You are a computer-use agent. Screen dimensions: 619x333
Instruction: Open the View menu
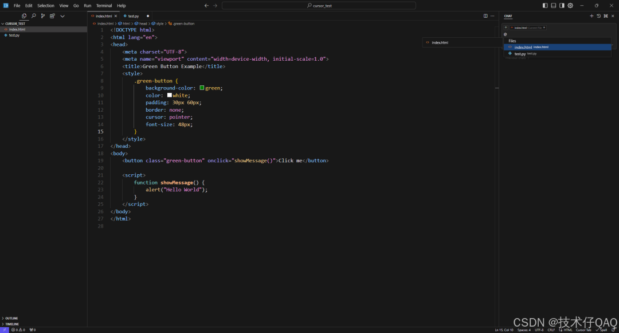point(64,6)
